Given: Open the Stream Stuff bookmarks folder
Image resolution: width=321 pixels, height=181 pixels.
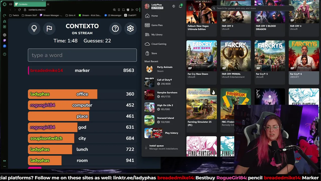Looking at the screenshot, I should [x=29, y=15].
